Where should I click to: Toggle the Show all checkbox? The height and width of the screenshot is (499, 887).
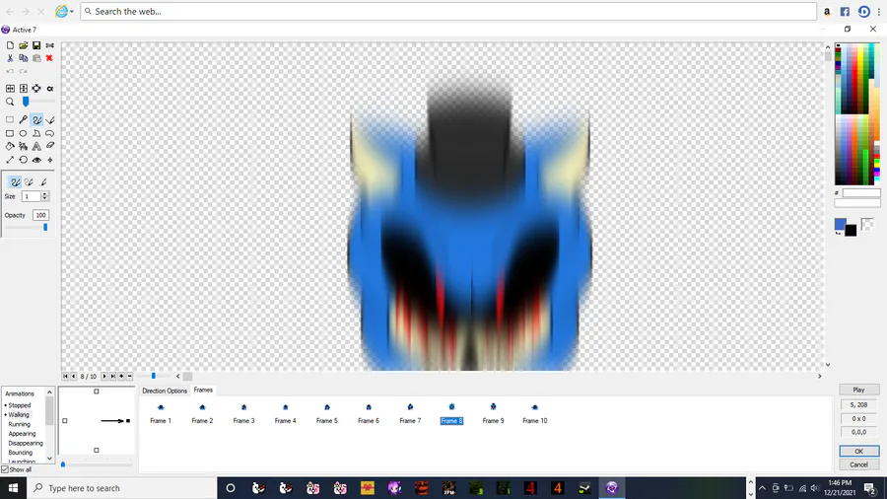coord(5,469)
